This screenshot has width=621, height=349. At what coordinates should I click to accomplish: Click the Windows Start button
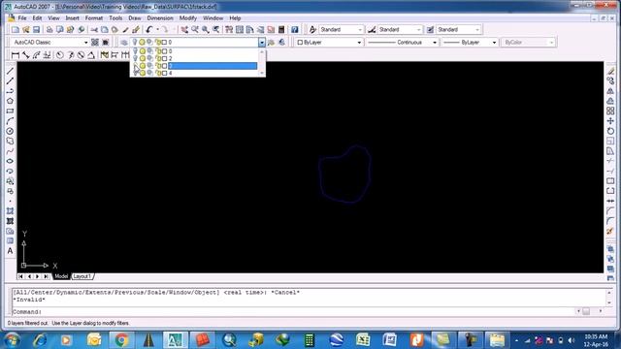tap(11, 340)
